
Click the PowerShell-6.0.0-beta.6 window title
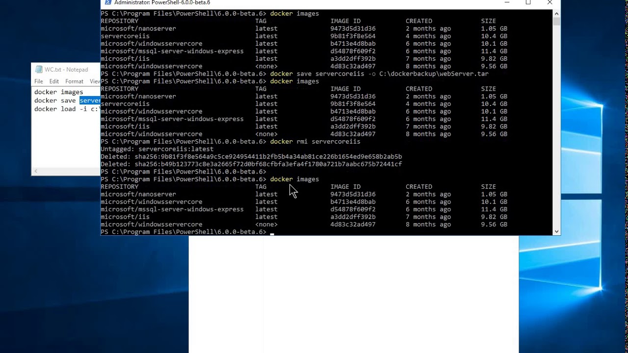(162, 2)
